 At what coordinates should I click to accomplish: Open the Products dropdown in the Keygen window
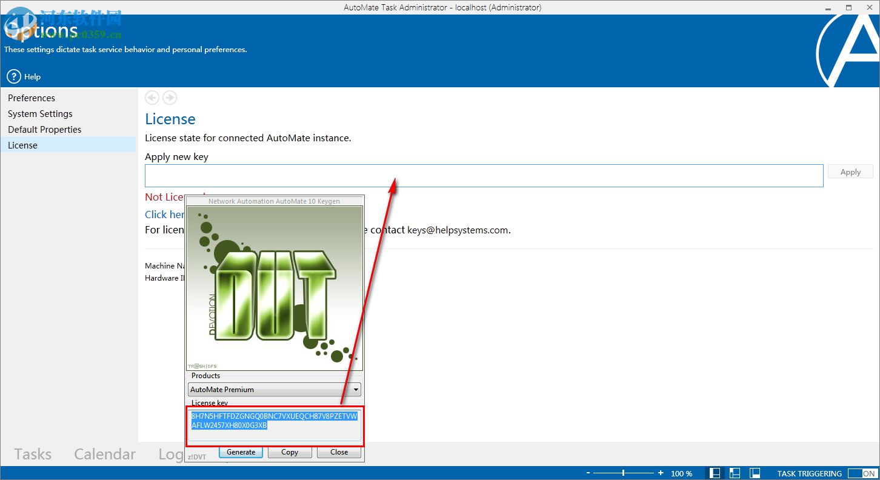pos(275,389)
